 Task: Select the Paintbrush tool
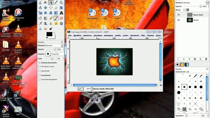(56, 18)
